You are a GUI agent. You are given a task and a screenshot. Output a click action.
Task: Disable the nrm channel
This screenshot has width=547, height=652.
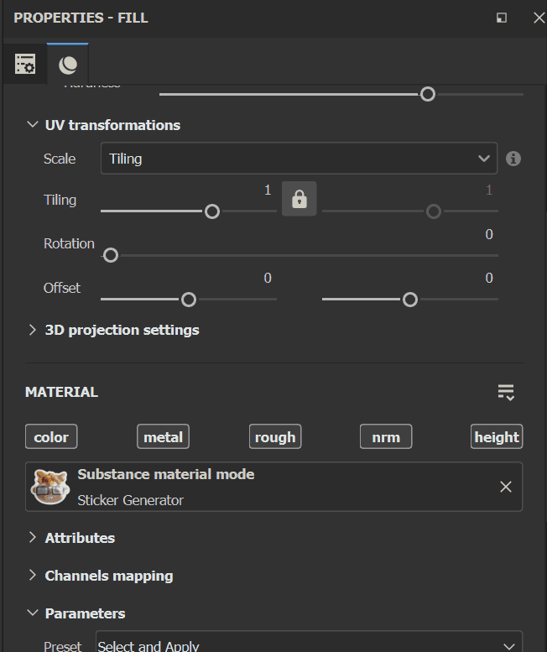(x=386, y=436)
